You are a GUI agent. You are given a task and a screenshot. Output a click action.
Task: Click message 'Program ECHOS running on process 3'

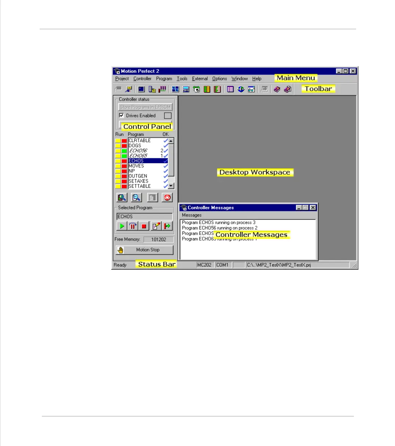219,223
